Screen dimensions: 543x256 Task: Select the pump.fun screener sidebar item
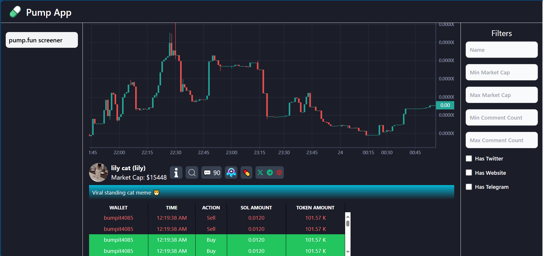tap(42, 40)
